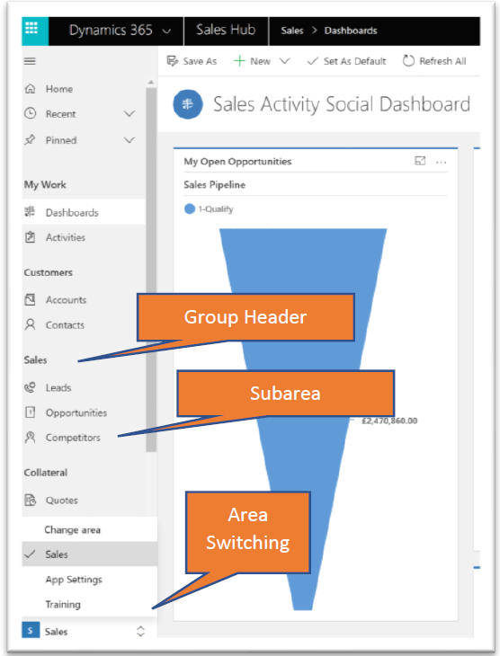
Task: Select the checked Sales area
Action: [x=90, y=554]
